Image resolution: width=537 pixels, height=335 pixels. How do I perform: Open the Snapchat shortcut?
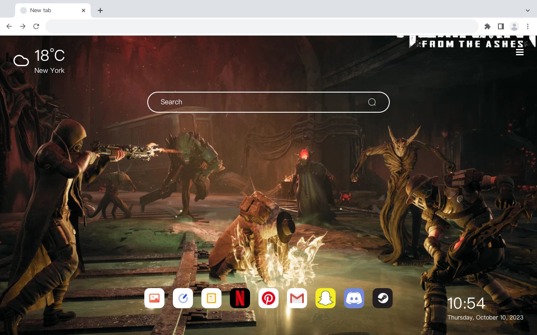point(326,298)
